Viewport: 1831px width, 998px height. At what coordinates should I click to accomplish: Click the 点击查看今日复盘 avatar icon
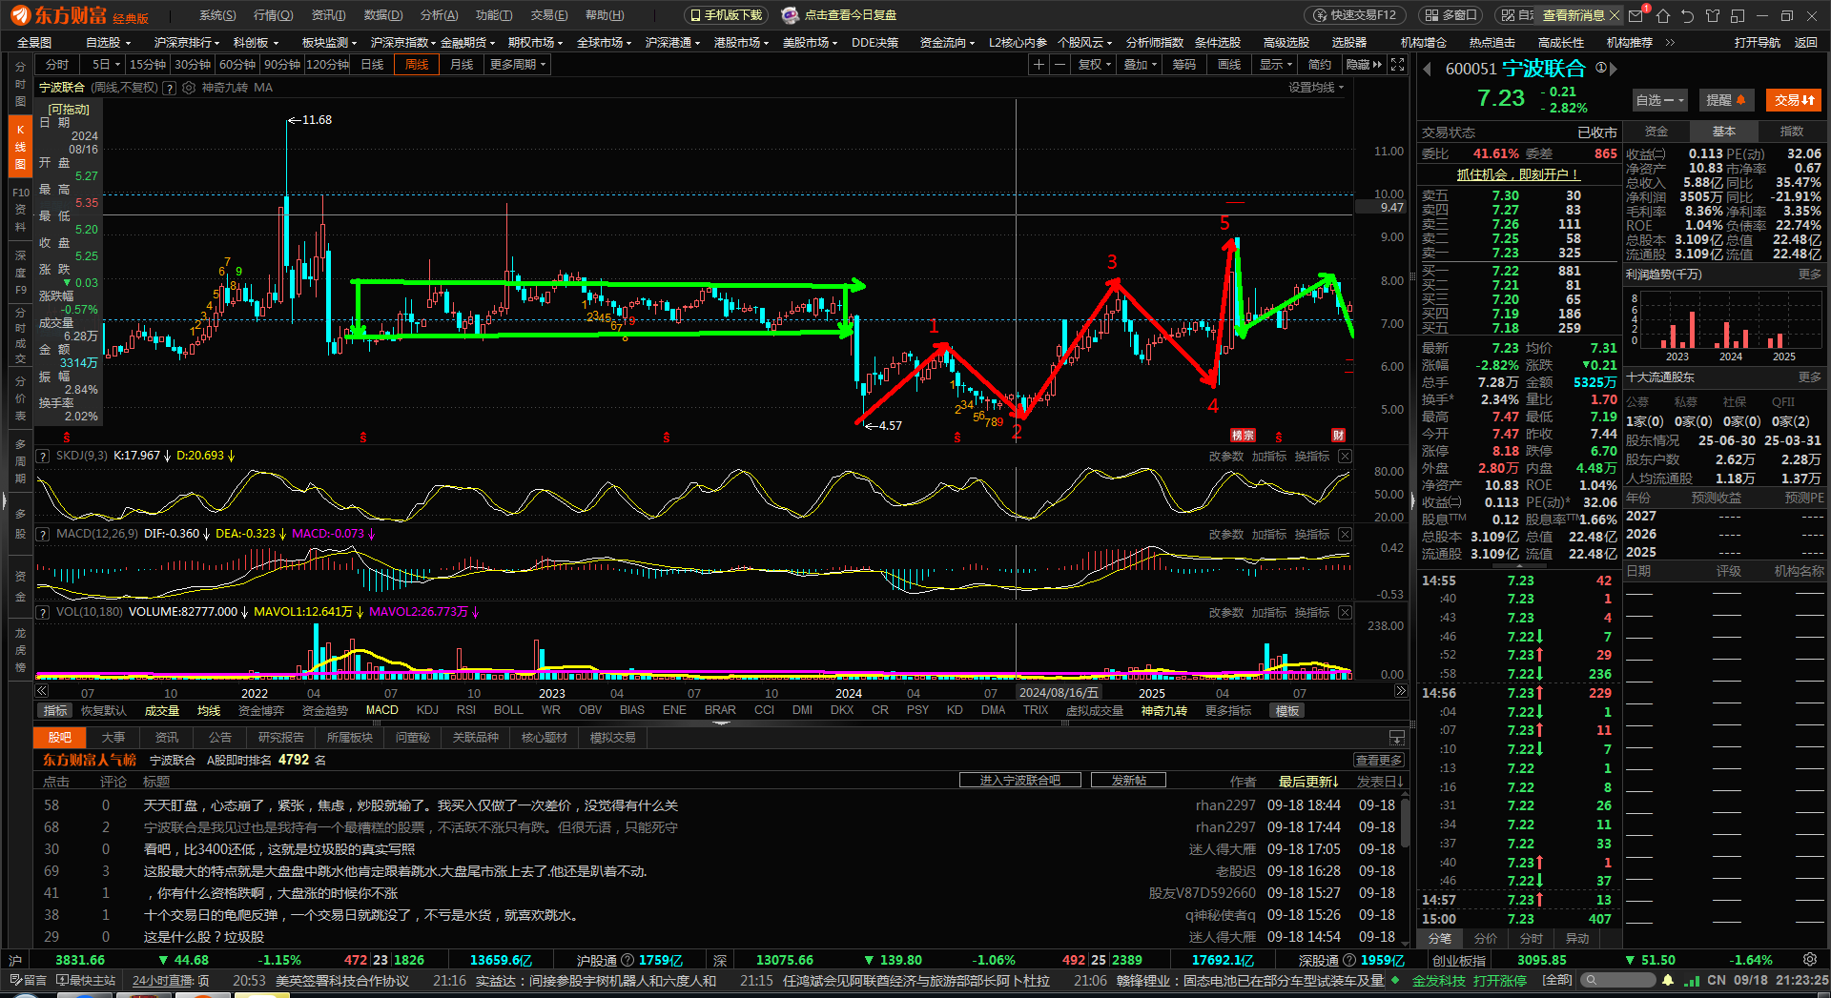[x=790, y=15]
